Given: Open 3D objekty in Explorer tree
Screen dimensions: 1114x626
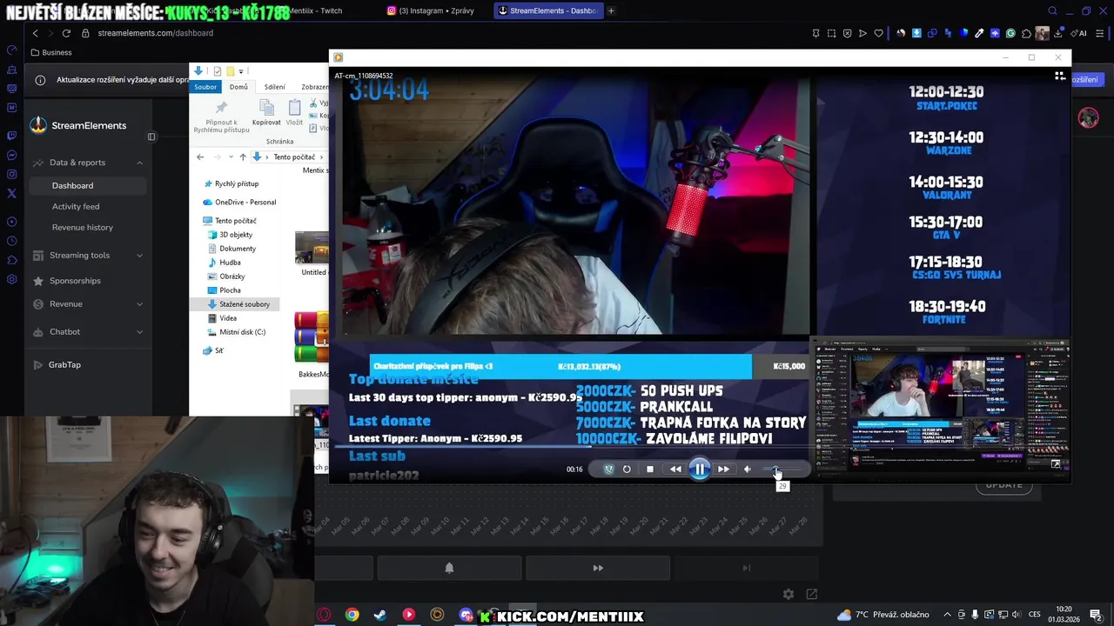Looking at the screenshot, I should pos(231,235).
